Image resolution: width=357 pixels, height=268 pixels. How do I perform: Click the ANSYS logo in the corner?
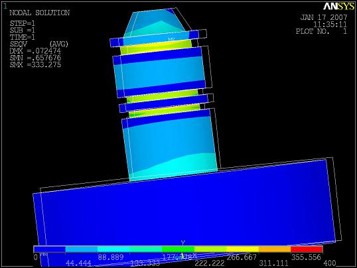point(339,7)
